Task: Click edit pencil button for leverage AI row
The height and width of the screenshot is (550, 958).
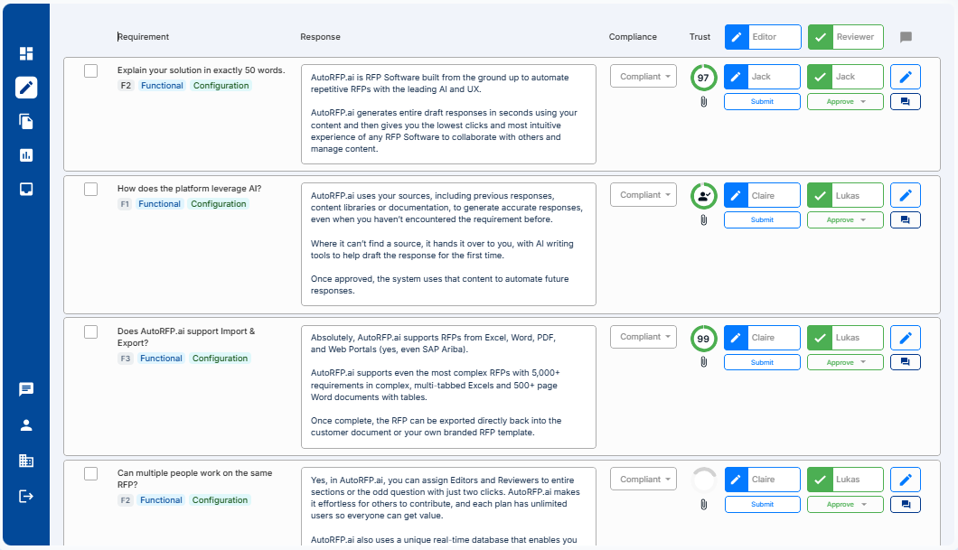Action: click(x=906, y=195)
